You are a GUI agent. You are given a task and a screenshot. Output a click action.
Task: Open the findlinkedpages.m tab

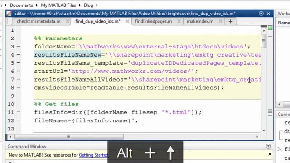point(154,21)
